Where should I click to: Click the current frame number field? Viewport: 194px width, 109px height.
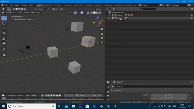click(69, 95)
